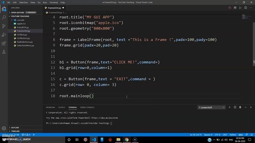Click the Open Changes icon in editor toolbar
The width and height of the screenshot is (255, 143).
[235, 8]
